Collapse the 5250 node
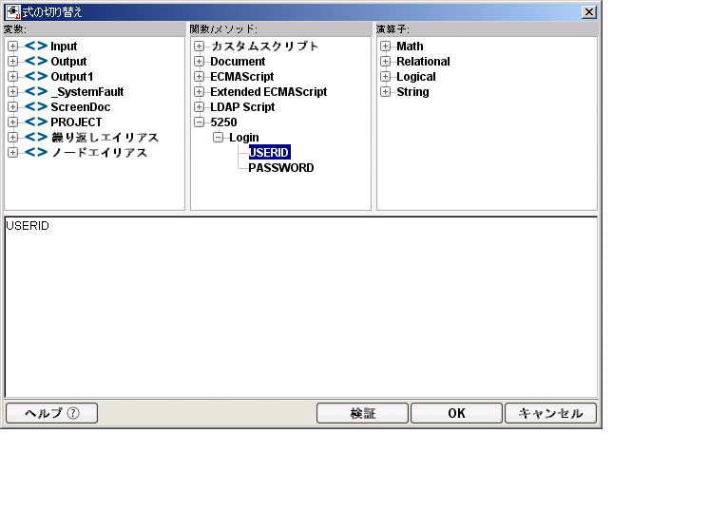 200,122
